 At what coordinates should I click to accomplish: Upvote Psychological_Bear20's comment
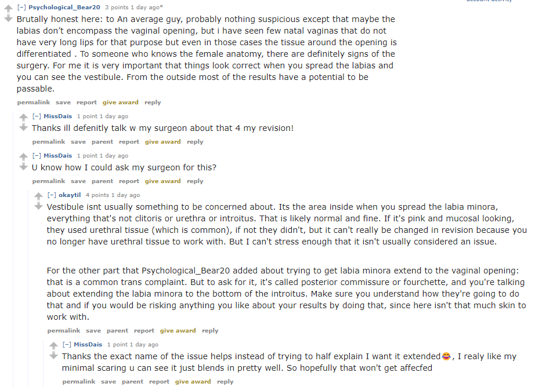coord(8,8)
